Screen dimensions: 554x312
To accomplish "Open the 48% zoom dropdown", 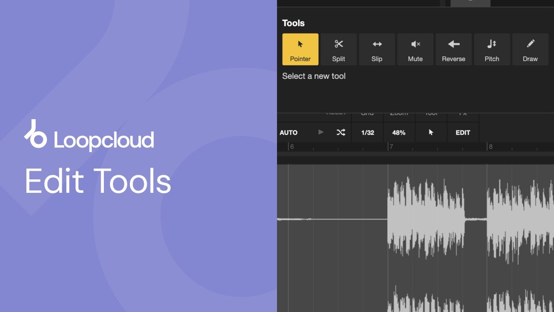I will 399,133.
